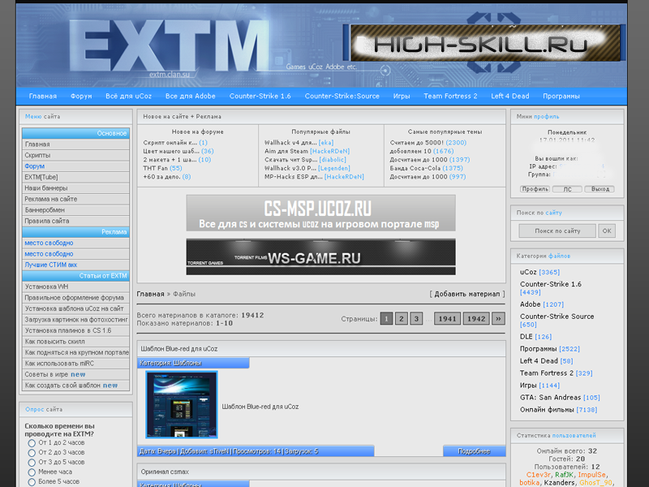Viewport: 649px width, 487px height.
Task: Select the 'Менее часа' poll option
Action: point(32,472)
